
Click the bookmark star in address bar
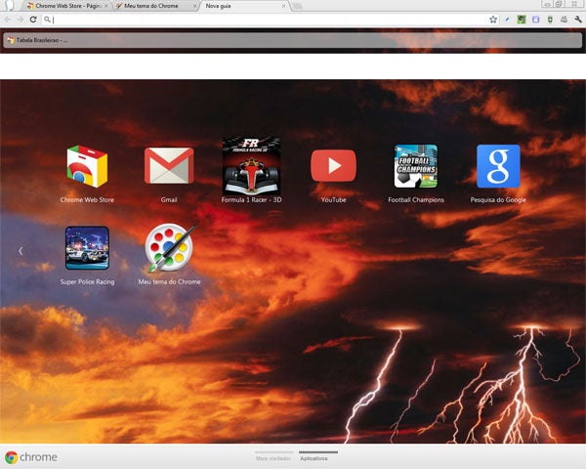[x=493, y=20]
